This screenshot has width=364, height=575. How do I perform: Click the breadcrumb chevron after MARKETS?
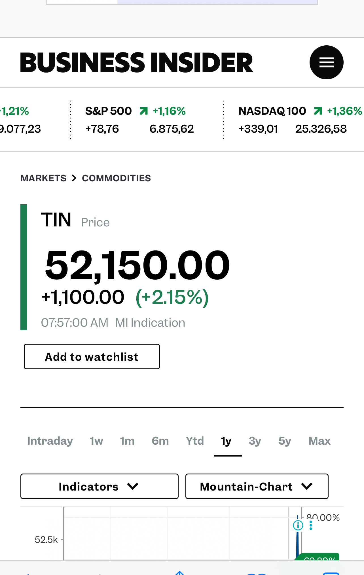74,178
